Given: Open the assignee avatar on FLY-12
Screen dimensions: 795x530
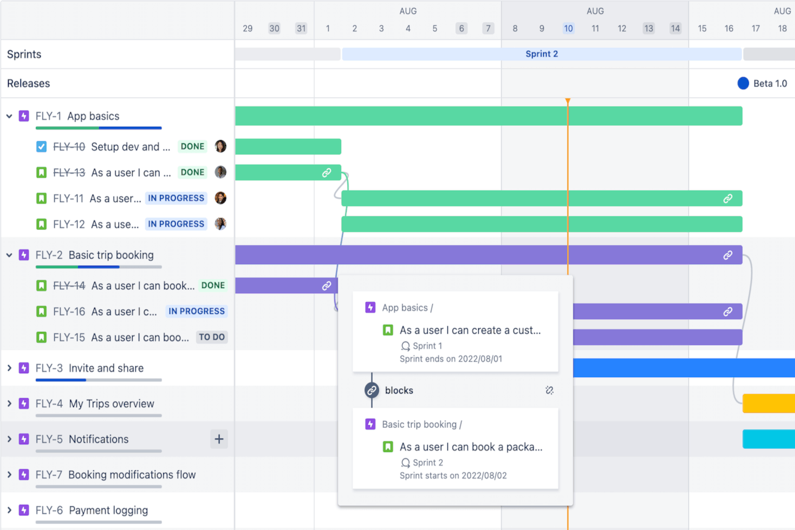Looking at the screenshot, I should [x=220, y=223].
